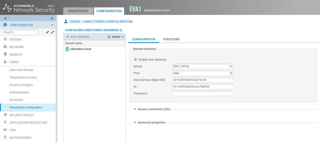The width and height of the screenshot is (320, 142).
Task: Open the SYSTEM section icon
Action: point(5,39)
